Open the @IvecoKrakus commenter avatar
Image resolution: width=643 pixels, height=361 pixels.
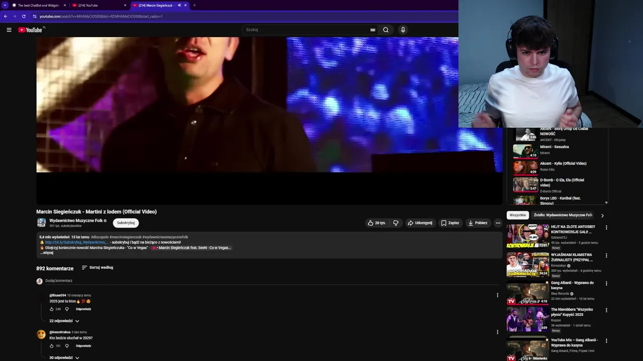click(41, 334)
